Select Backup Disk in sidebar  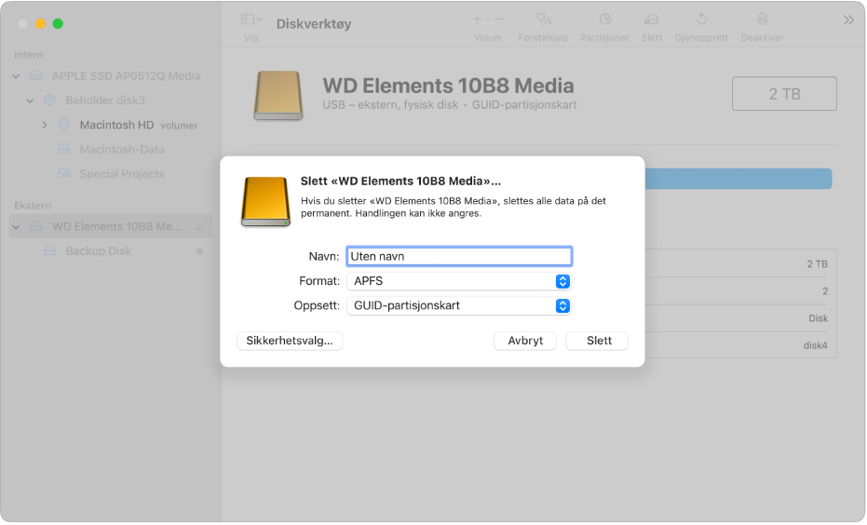(99, 251)
